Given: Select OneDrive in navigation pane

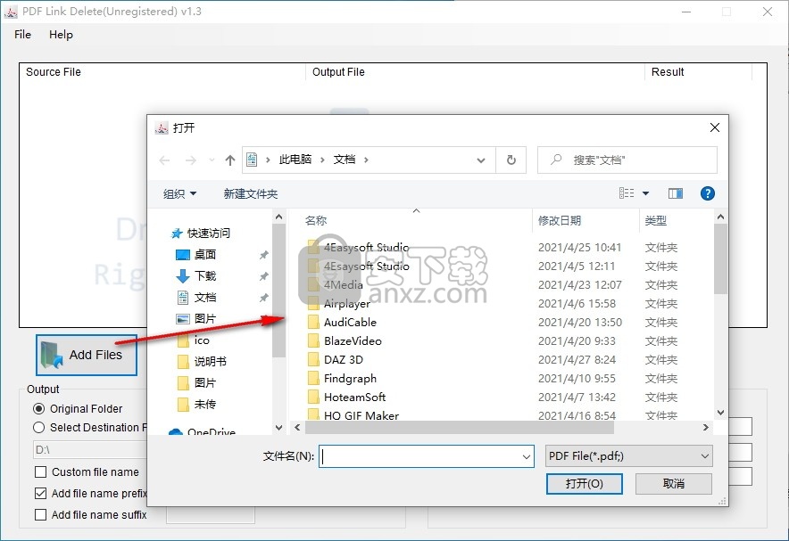Looking at the screenshot, I should coord(212,431).
